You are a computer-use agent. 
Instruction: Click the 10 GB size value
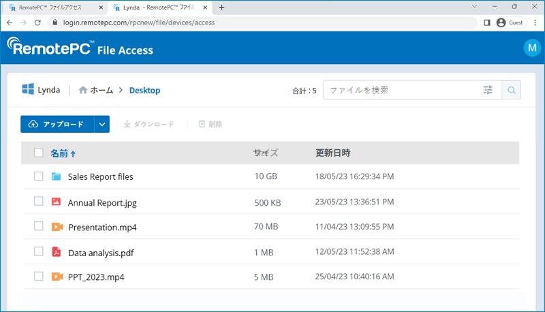tap(266, 176)
